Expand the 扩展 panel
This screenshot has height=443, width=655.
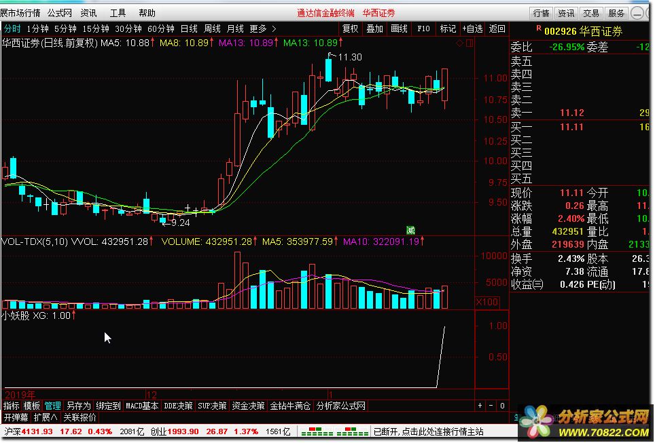(x=46, y=417)
